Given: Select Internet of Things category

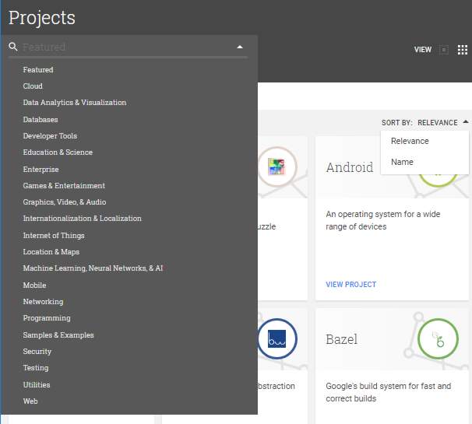Looking at the screenshot, I should 54,236.
